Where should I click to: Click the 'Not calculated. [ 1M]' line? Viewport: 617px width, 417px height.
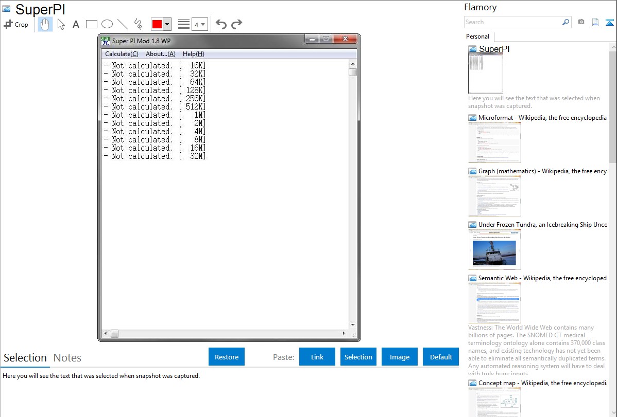point(155,115)
